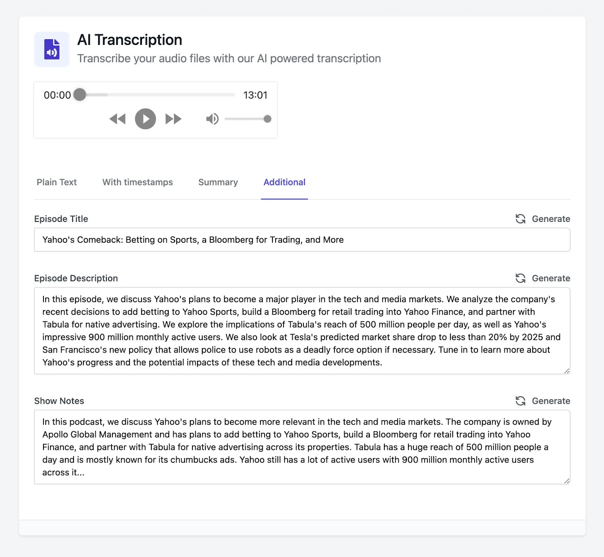Mute audio using the speaker icon
604x557 pixels.
pyautogui.click(x=212, y=119)
